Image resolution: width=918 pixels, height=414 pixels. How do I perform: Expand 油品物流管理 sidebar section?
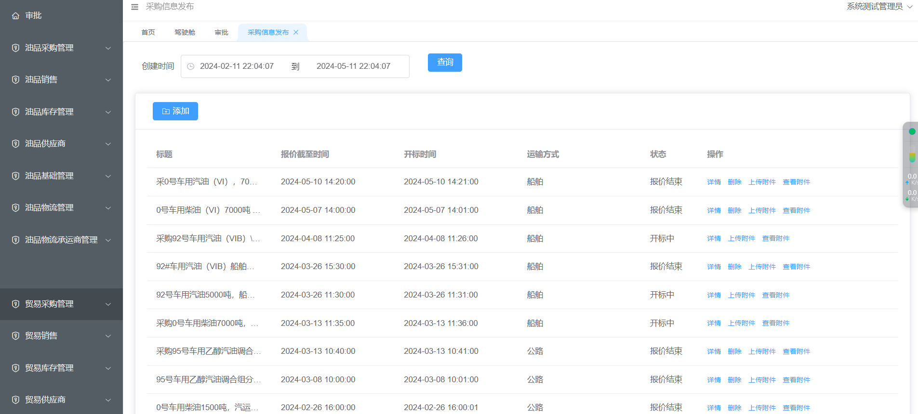pyautogui.click(x=108, y=208)
